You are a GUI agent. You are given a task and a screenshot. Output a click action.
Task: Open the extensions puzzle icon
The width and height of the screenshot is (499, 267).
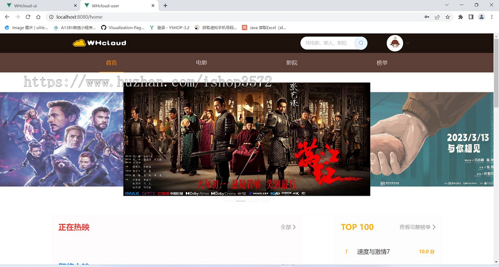click(x=461, y=17)
